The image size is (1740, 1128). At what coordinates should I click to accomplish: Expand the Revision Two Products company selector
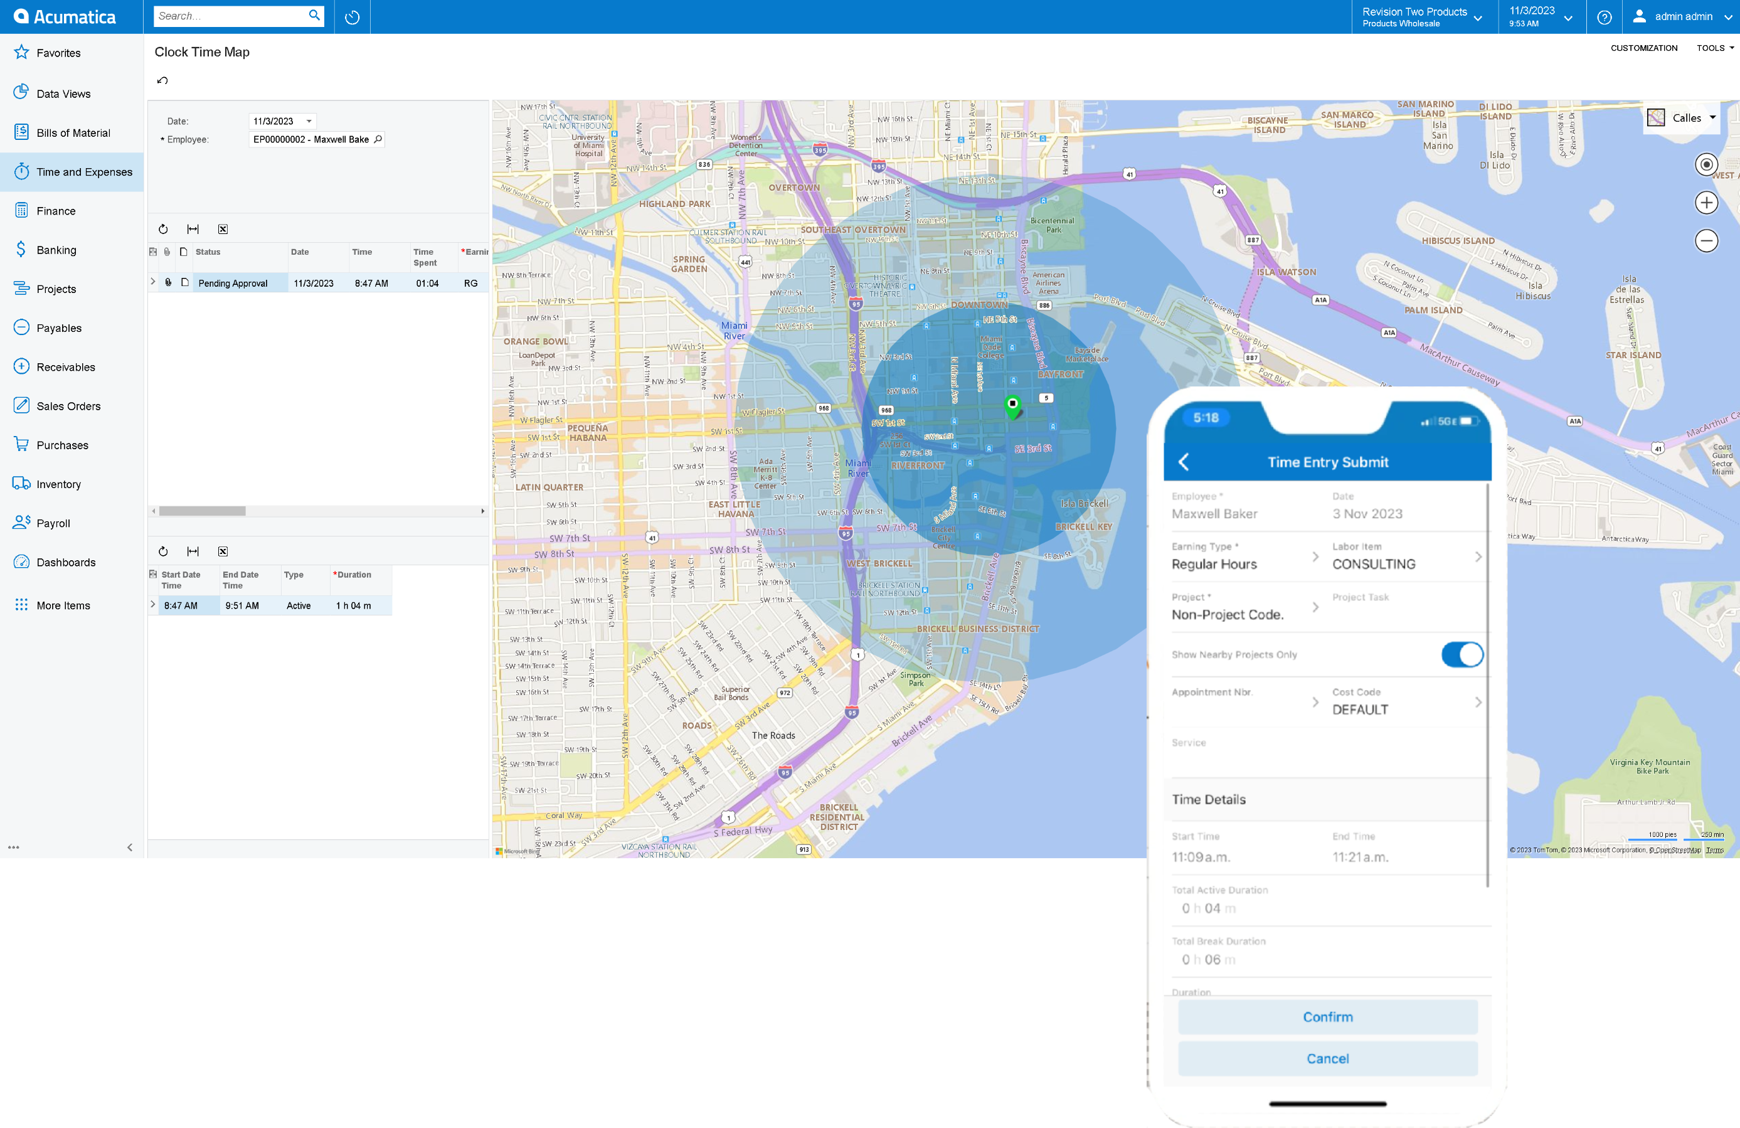(x=1421, y=17)
